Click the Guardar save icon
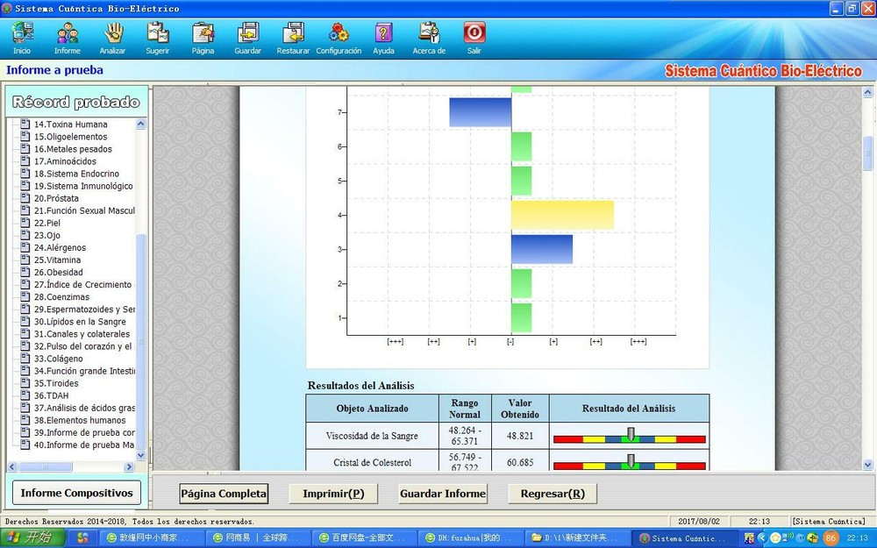 (x=247, y=33)
